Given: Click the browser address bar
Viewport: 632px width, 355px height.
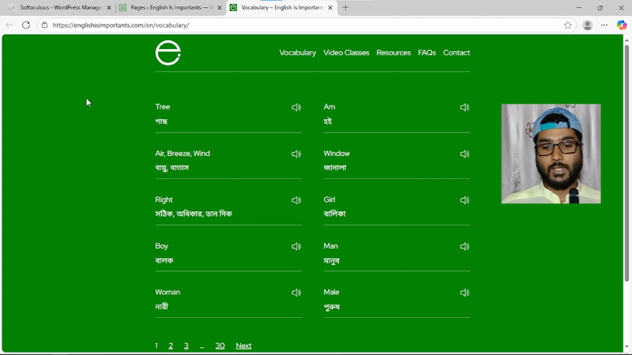Looking at the screenshot, I should pyautogui.click(x=300, y=25).
